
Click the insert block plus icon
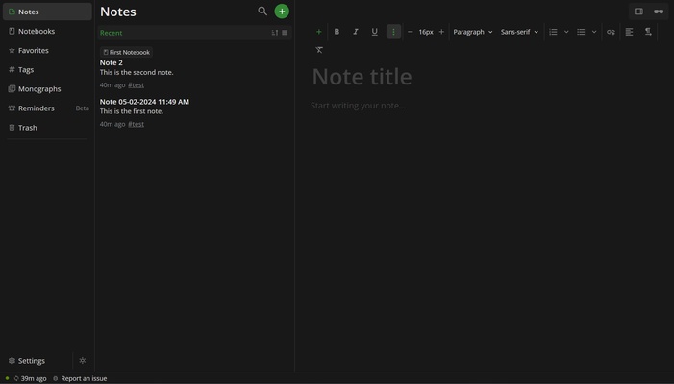pyautogui.click(x=319, y=32)
